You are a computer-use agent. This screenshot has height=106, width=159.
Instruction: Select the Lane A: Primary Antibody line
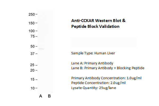[x=92, y=63]
